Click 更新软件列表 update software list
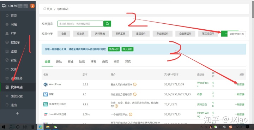Viewport: 254px width, 130px height. point(237,34)
